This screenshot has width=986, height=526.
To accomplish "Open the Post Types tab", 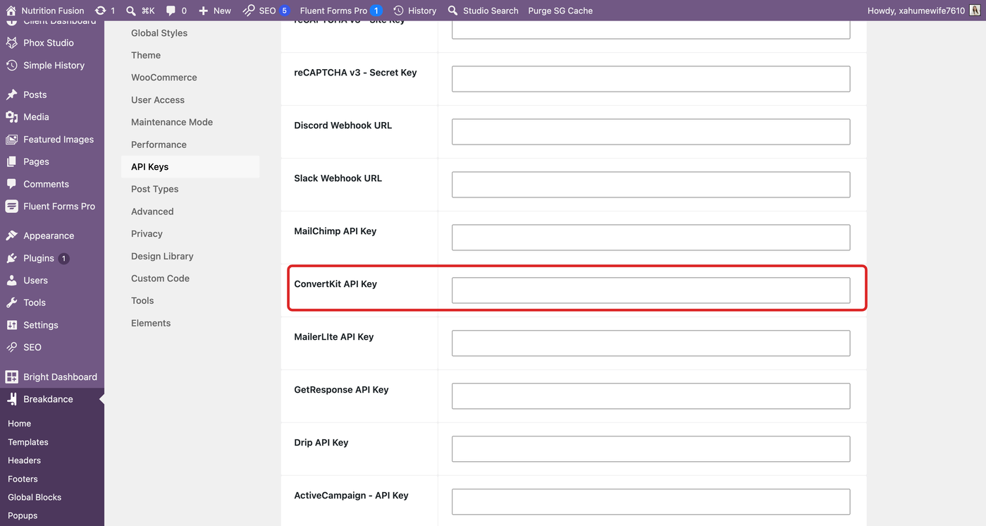I will tap(155, 189).
